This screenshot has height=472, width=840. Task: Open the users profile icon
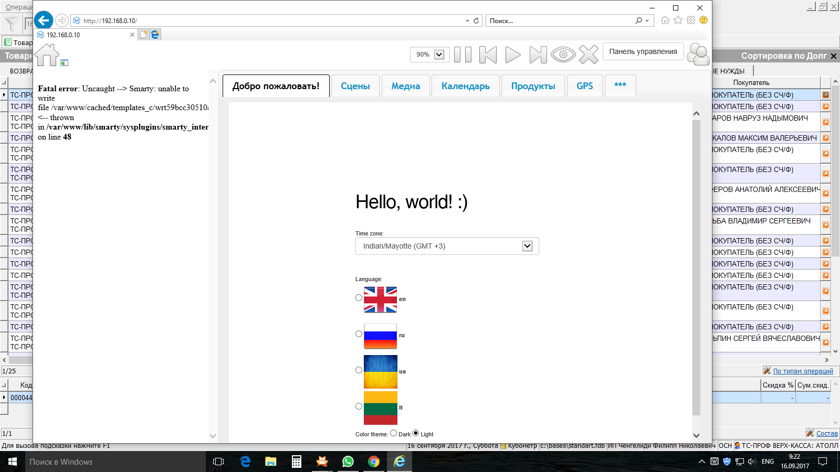coord(698,55)
